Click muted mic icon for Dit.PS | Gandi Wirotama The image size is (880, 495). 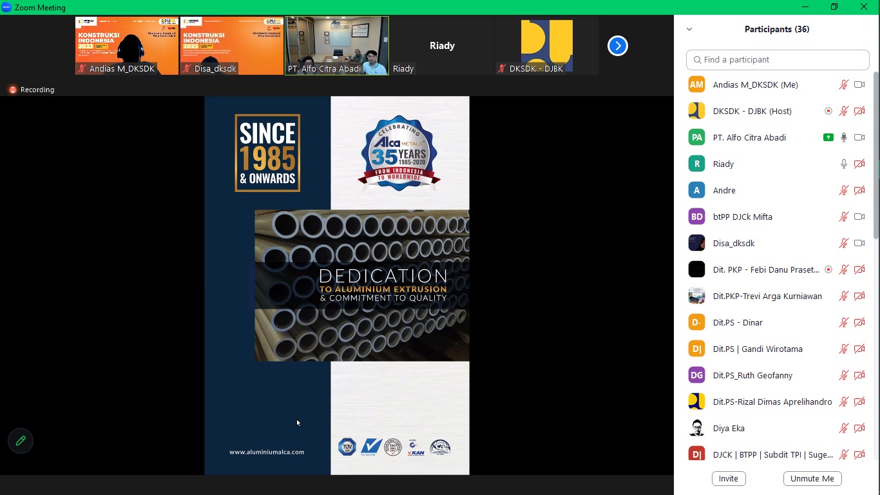click(x=843, y=349)
